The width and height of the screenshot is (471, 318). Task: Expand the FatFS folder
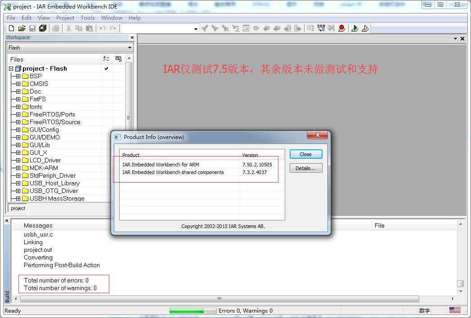click(x=18, y=99)
